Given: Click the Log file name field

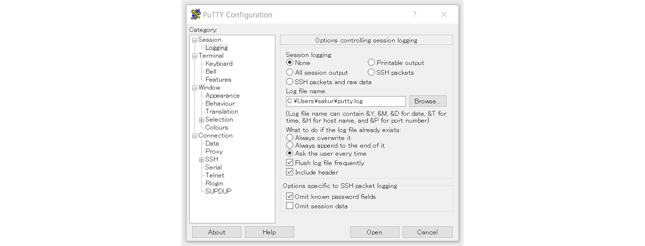Looking at the screenshot, I should coord(345,101).
